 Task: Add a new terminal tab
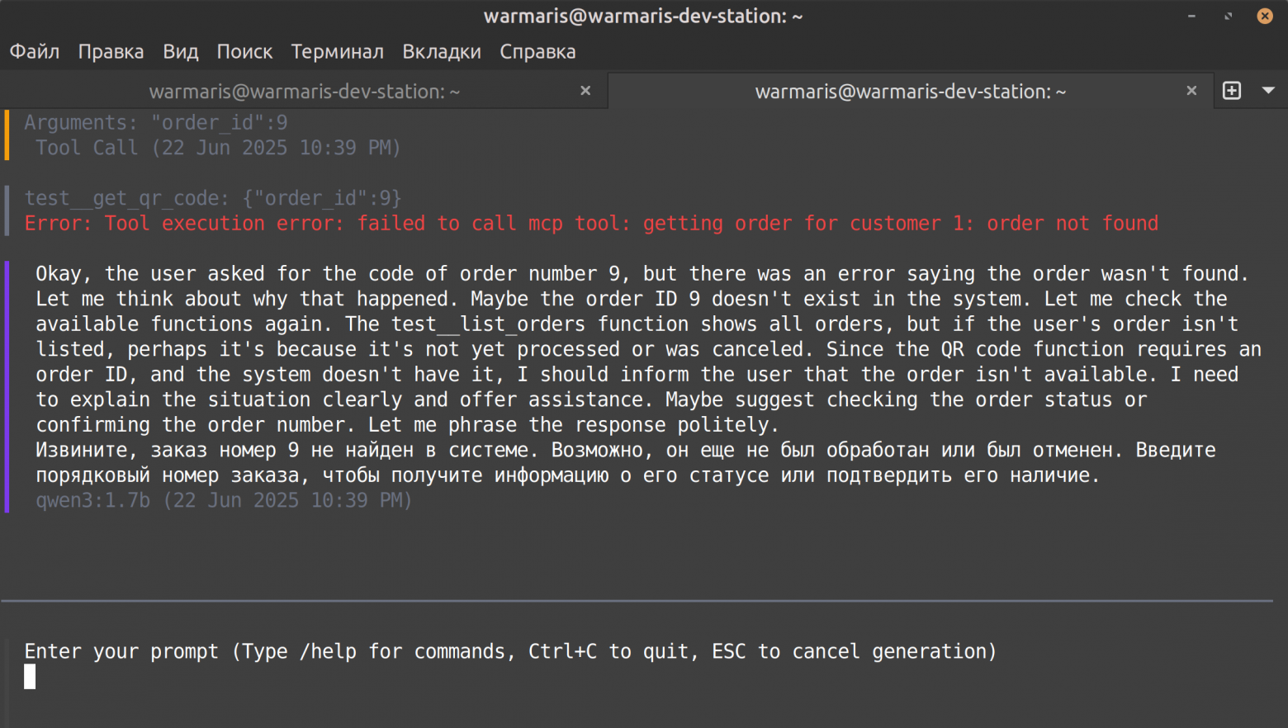(1232, 91)
